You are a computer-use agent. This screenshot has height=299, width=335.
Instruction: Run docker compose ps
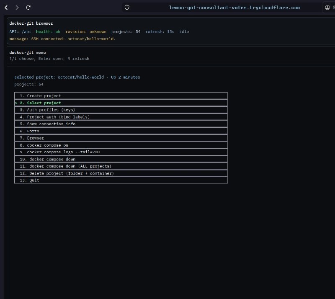(121, 145)
